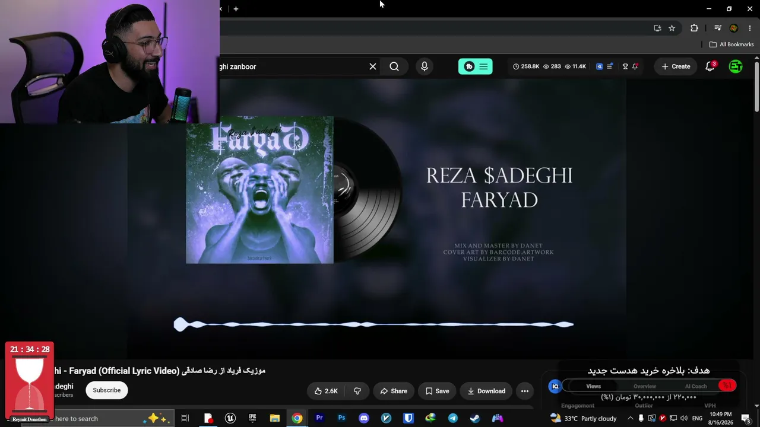This screenshot has width=760, height=427.
Task: Dislike the video with the thumbs-down button
Action: tap(357, 391)
